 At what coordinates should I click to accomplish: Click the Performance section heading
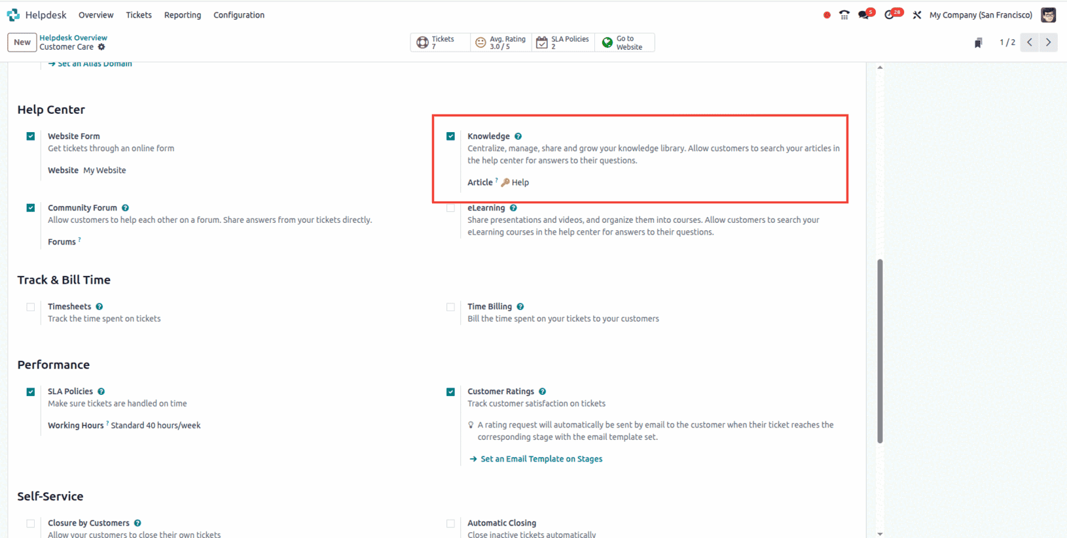click(x=54, y=365)
